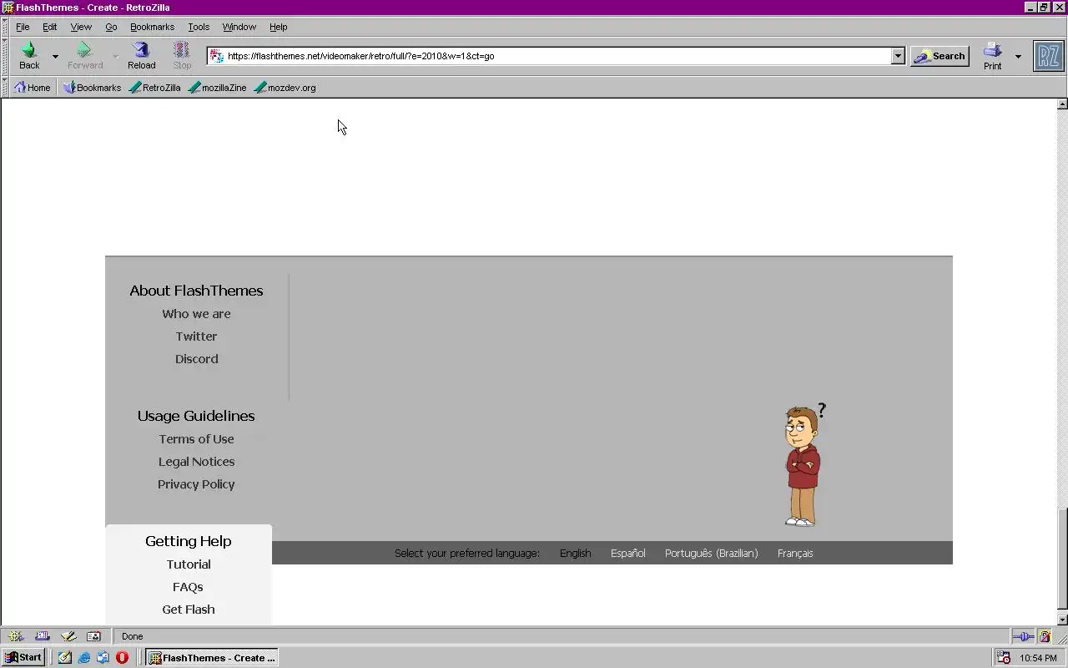
Task: Open the Discord link
Action: (x=196, y=359)
